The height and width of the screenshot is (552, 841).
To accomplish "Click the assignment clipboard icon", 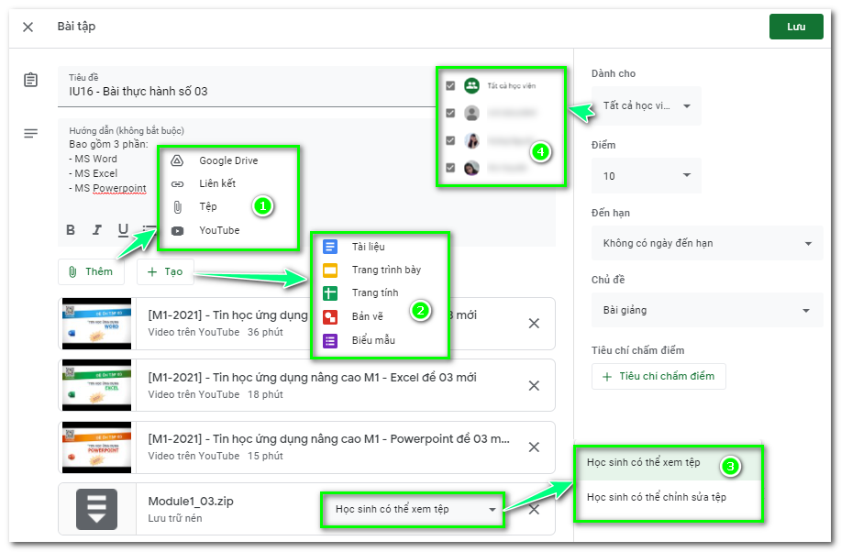I will click(x=30, y=80).
